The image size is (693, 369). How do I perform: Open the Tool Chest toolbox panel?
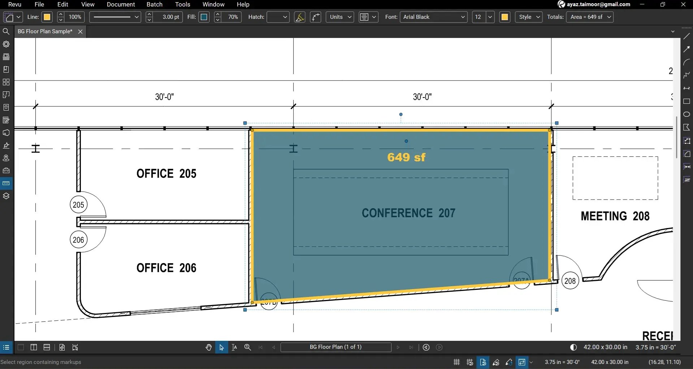[6, 171]
